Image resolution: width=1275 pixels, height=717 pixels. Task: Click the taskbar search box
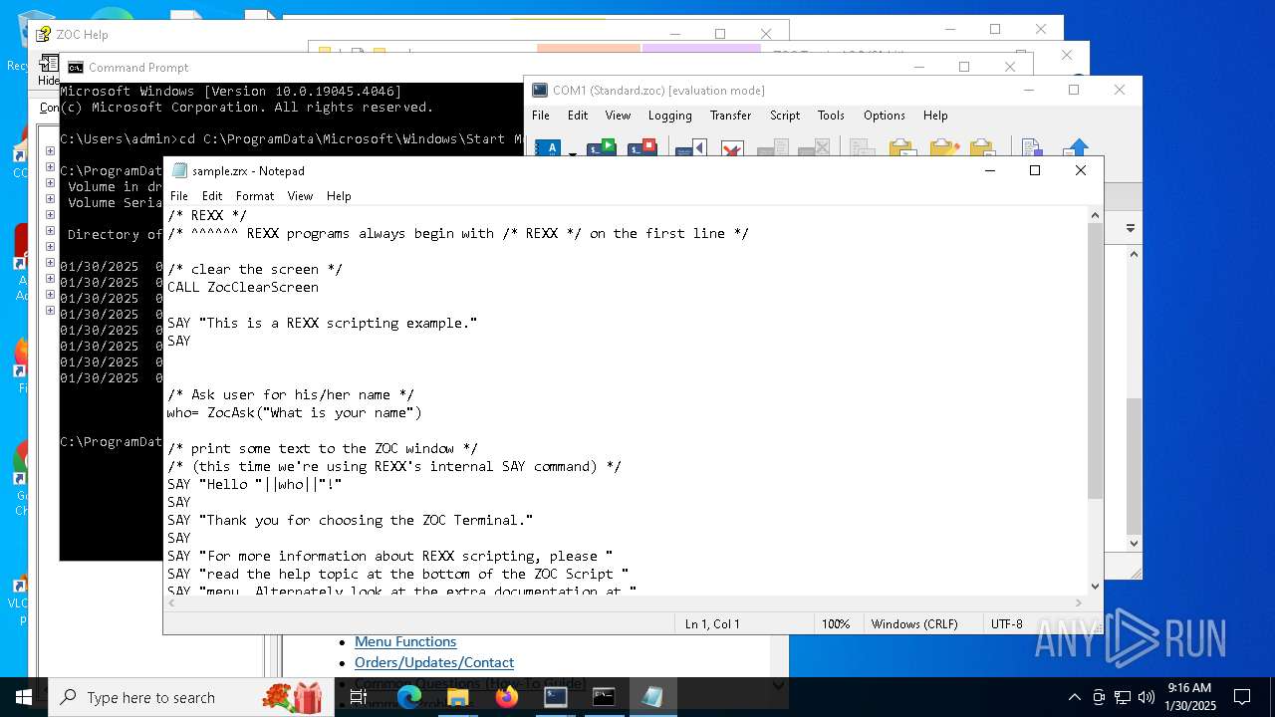tap(189, 697)
